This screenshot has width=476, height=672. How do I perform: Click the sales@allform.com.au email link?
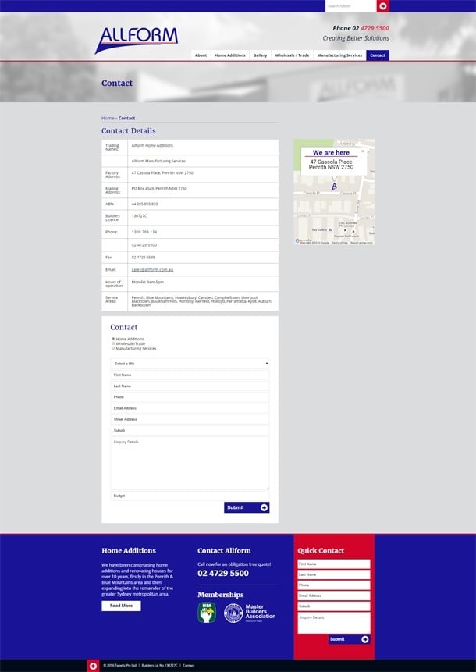(152, 269)
